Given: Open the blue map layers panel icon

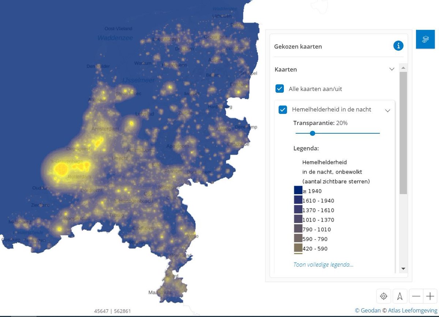Looking at the screenshot, I should [425, 39].
